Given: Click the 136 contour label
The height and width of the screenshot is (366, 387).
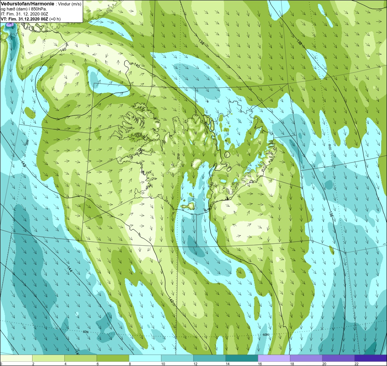Looking at the screenshot, I should [299, 42].
